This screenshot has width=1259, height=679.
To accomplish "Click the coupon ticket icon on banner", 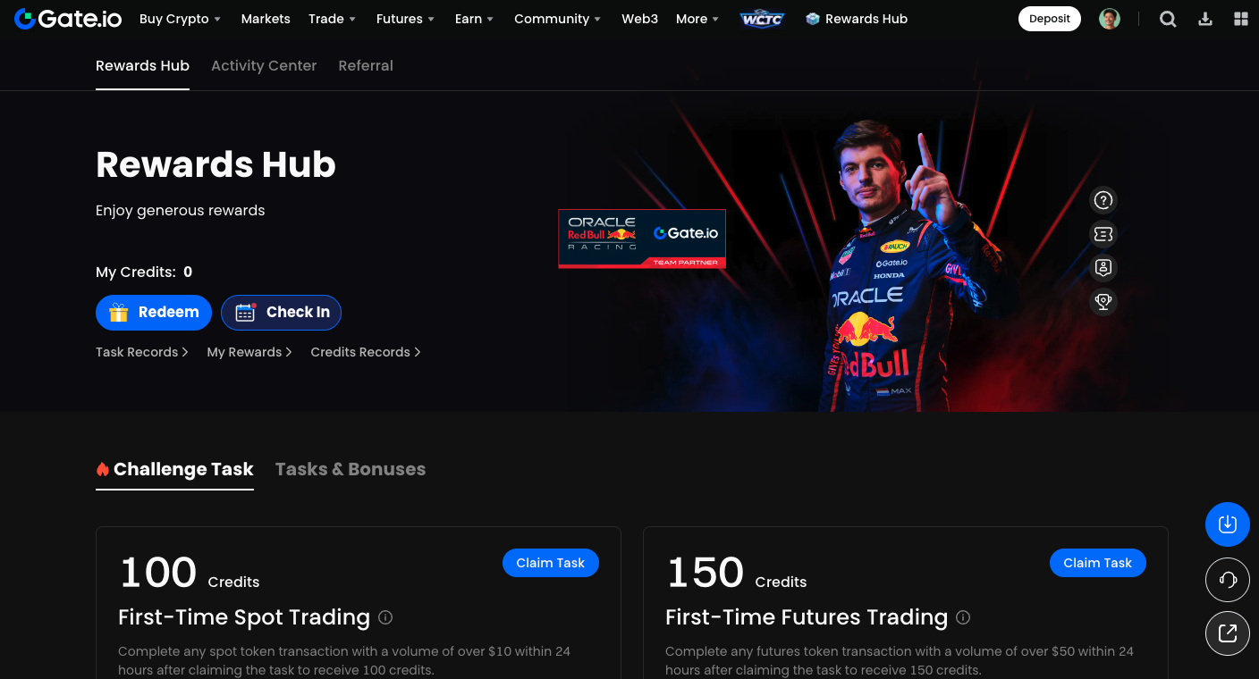I will (1103, 234).
